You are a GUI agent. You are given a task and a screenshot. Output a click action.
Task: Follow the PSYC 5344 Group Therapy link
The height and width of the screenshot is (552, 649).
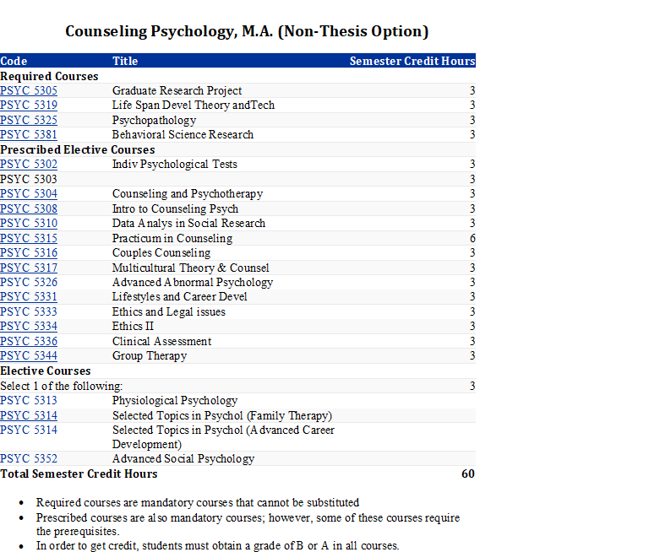(x=29, y=355)
